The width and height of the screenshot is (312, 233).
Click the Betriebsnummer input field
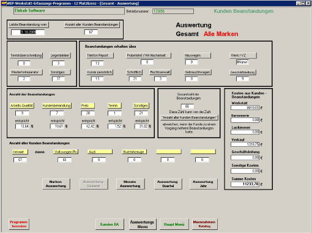point(173,12)
